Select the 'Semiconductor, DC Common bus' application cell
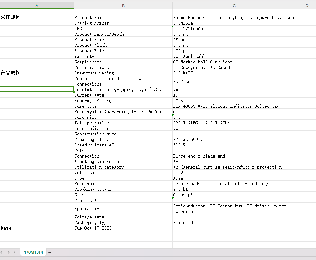Viewport: 316px width, 260px height. [234, 208]
